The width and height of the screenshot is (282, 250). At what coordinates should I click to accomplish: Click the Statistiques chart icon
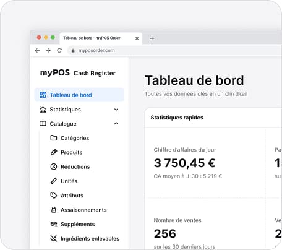[x=43, y=110]
